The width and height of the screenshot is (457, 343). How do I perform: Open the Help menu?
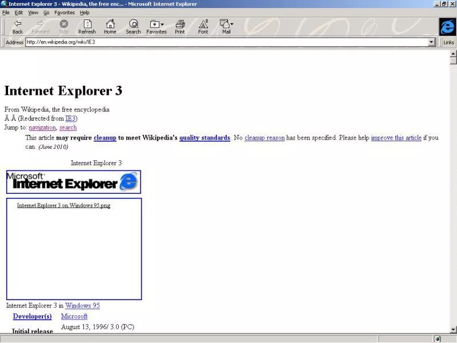(x=85, y=13)
